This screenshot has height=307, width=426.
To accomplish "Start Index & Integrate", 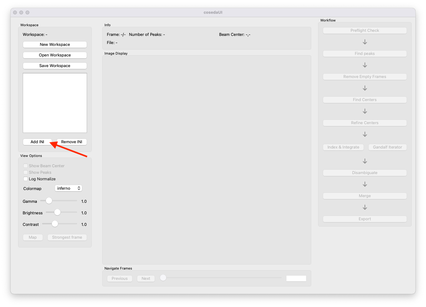I will click(x=343, y=147).
